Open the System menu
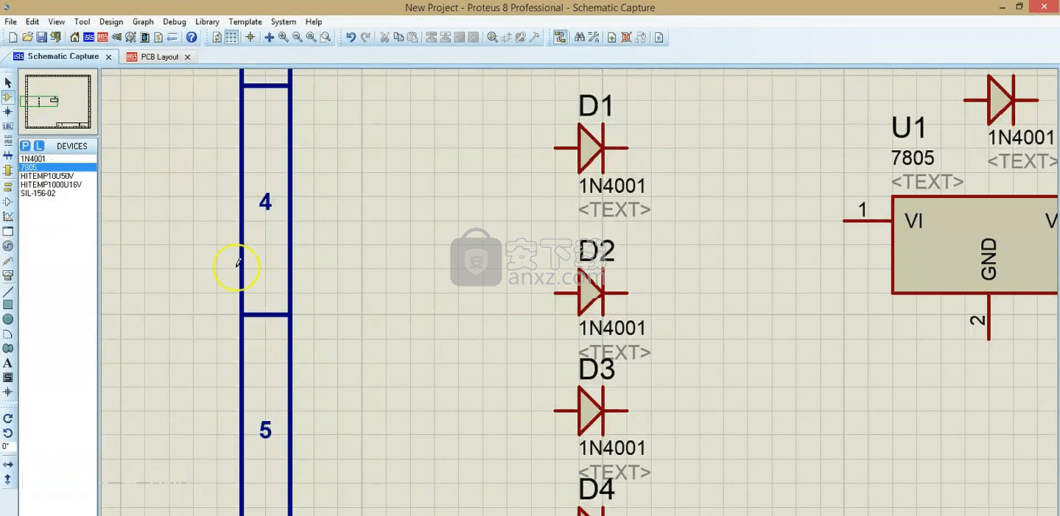The width and height of the screenshot is (1060, 516). tap(284, 22)
